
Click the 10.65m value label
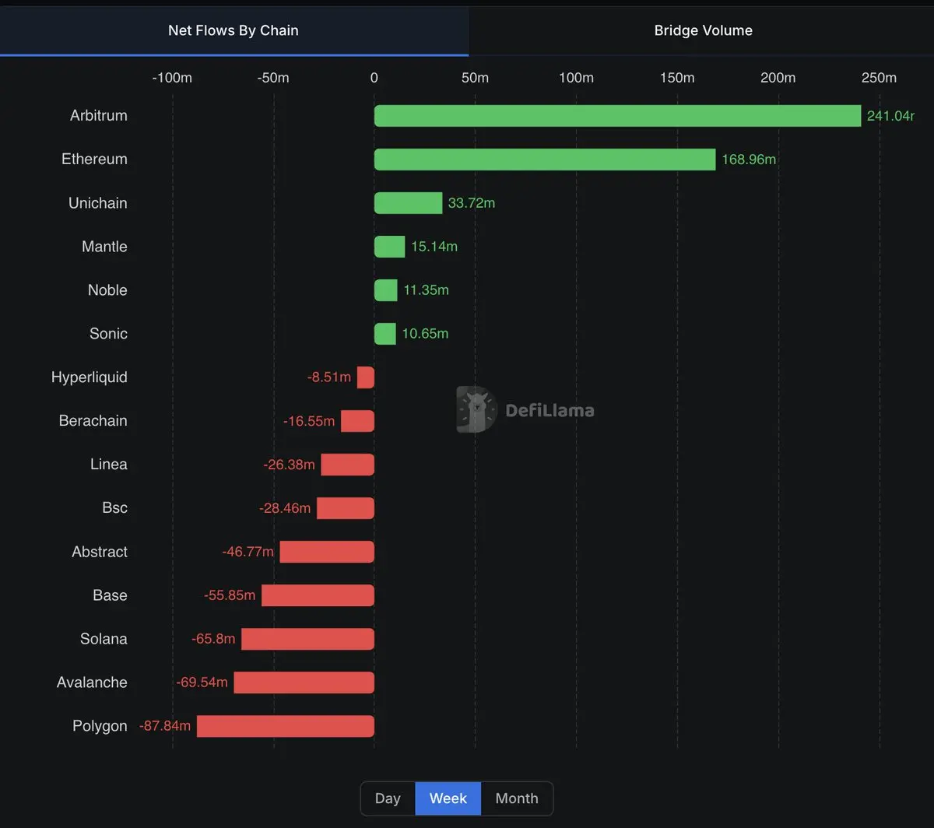point(425,334)
